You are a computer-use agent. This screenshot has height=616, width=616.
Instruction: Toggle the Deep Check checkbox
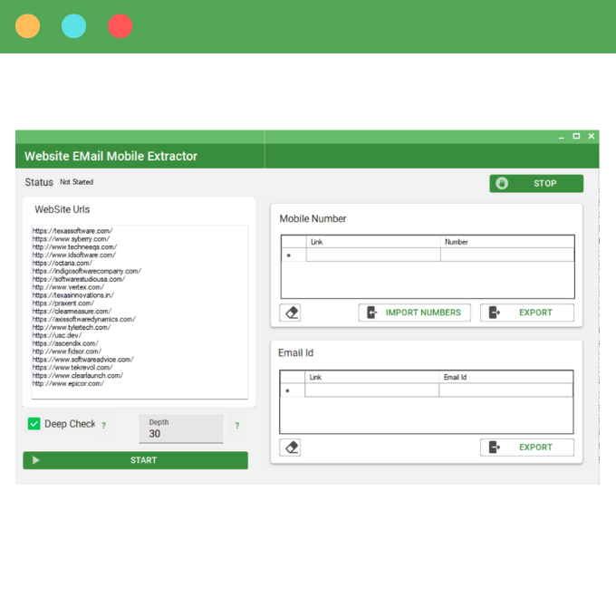pyautogui.click(x=34, y=424)
